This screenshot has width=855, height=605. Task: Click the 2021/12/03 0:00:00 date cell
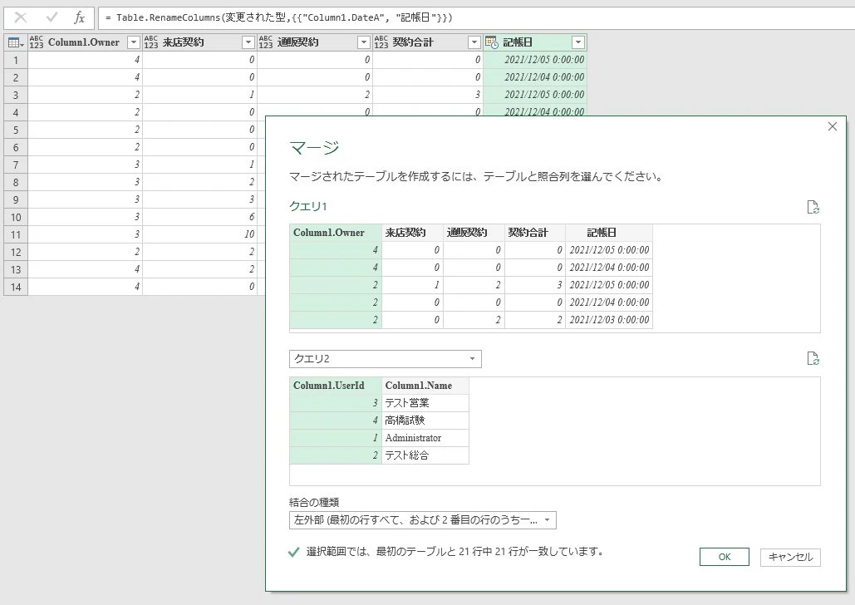click(x=609, y=320)
